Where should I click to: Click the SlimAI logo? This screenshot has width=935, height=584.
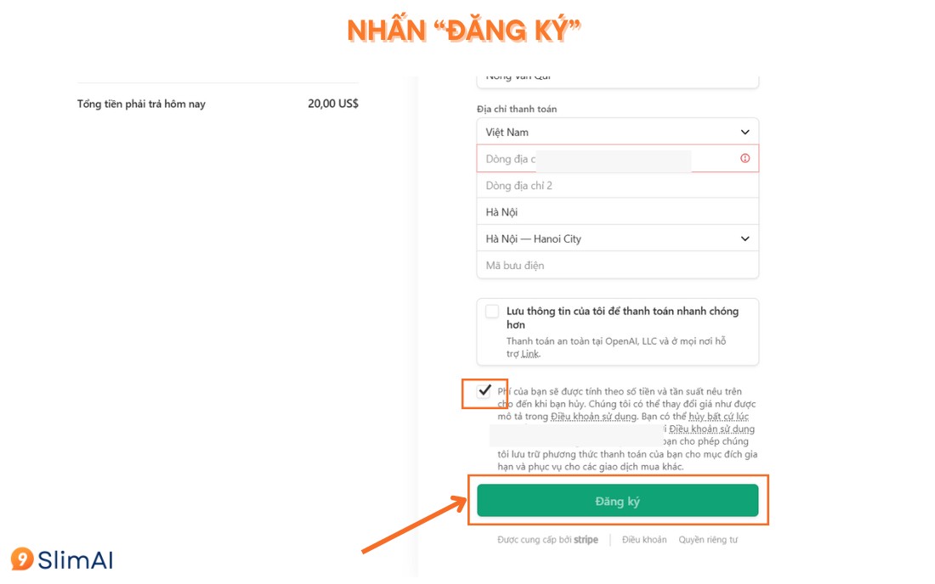point(61,559)
